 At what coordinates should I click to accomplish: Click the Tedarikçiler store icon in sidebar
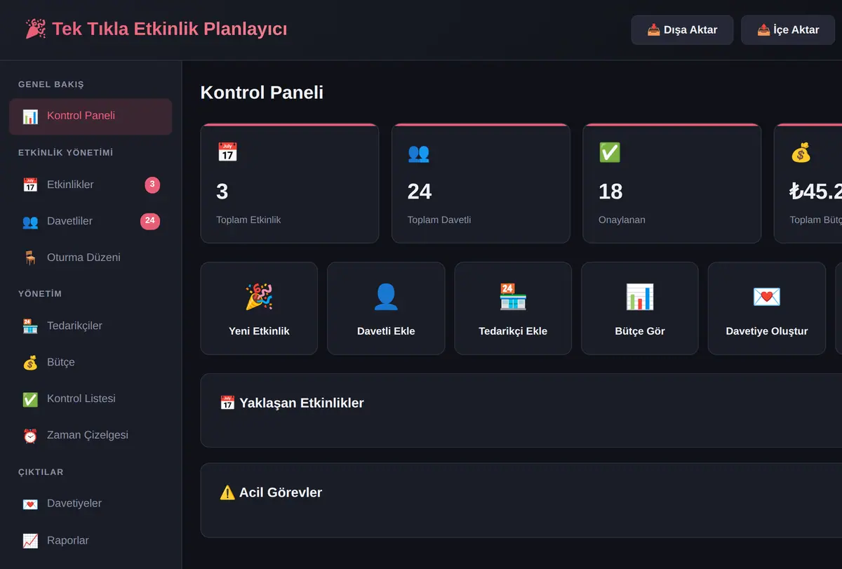click(x=30, y=326)
